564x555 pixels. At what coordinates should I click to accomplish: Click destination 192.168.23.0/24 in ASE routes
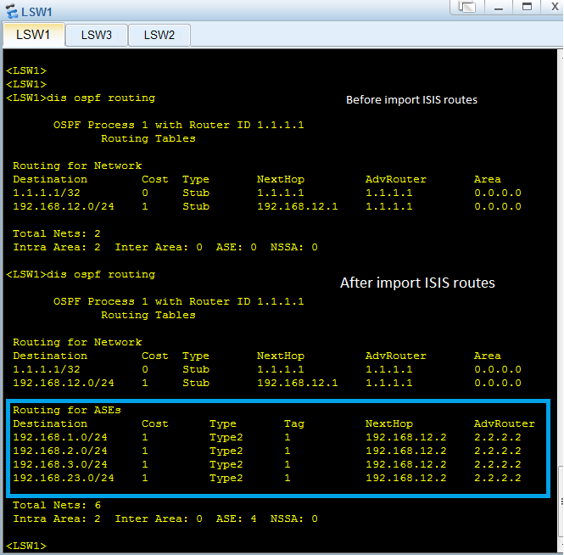point(64,478)
